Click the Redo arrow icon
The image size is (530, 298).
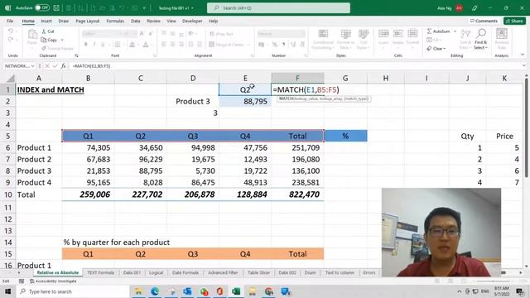click(11, 40)
